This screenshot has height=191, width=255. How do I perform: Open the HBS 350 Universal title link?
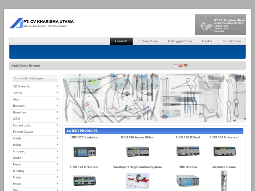click(224, 137)
